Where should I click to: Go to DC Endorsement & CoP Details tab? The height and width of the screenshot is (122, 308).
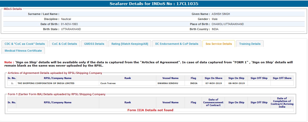point(177,44)
